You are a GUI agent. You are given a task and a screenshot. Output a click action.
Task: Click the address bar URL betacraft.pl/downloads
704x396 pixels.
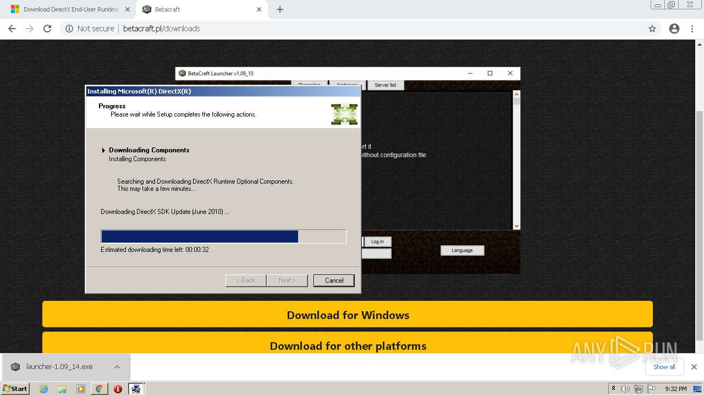pos(162,29)
